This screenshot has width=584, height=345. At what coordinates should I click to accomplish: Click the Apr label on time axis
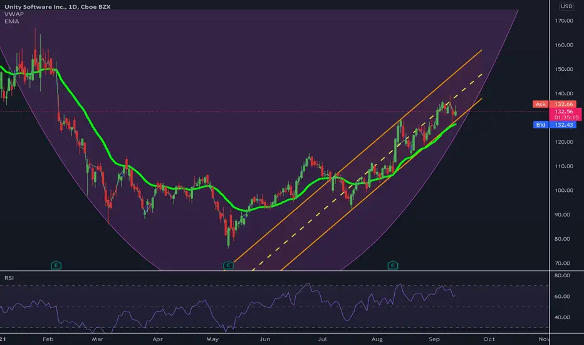point(157,339)
